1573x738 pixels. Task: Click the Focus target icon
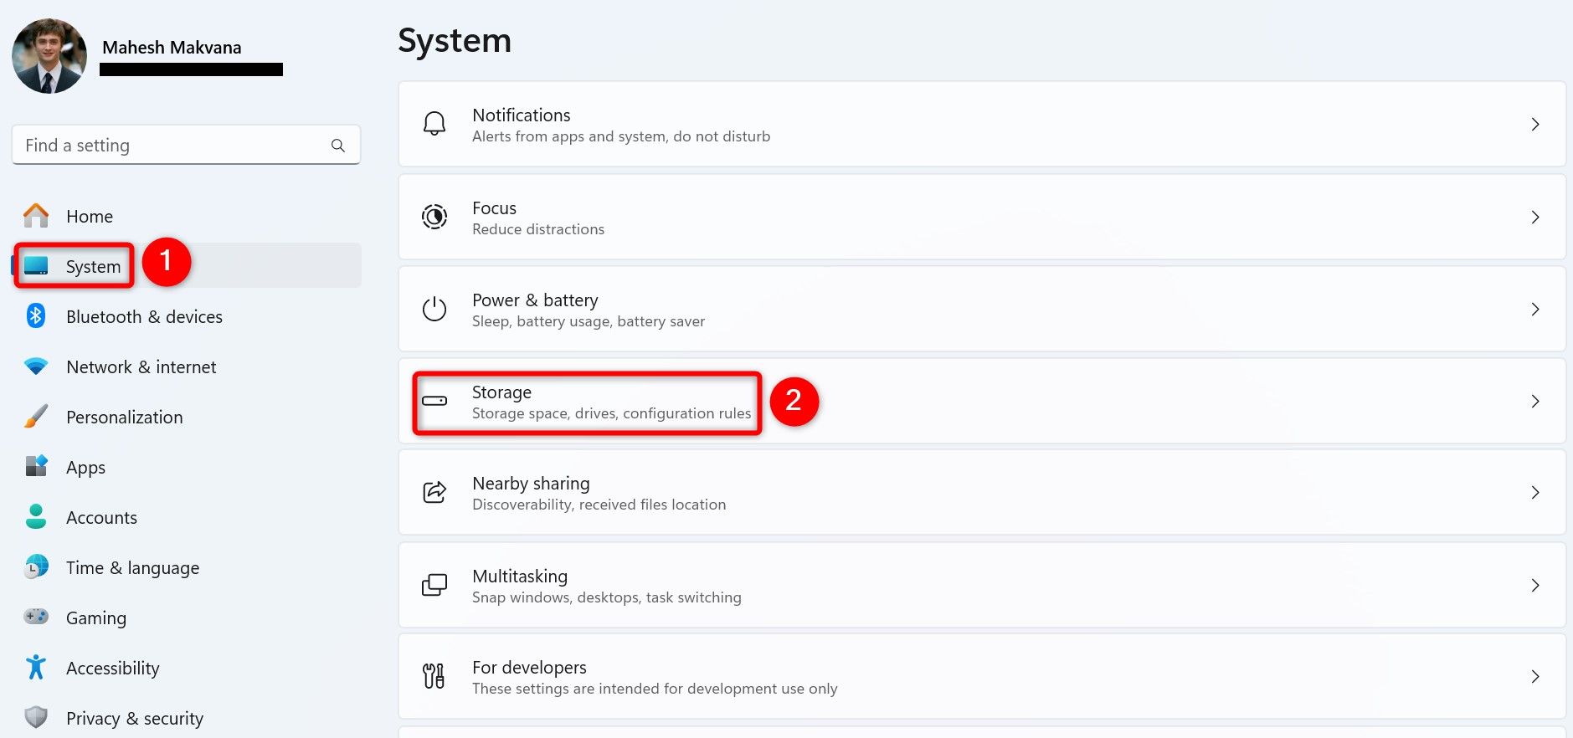tap(434, 217)
